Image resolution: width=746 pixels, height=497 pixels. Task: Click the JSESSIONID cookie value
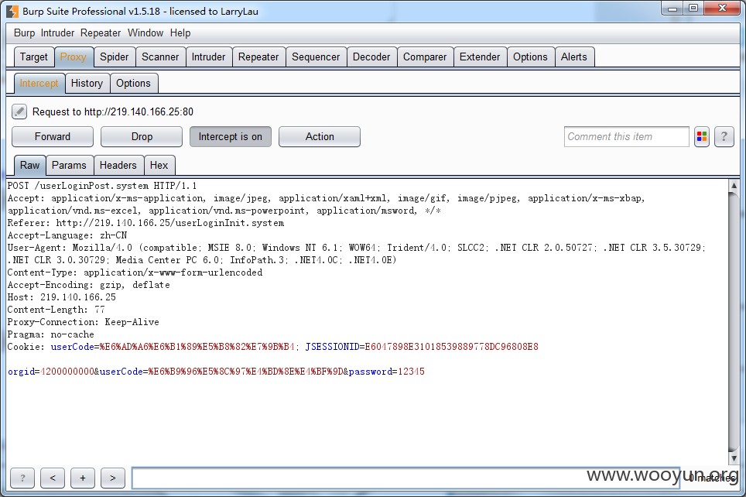(x=451, y=347)
